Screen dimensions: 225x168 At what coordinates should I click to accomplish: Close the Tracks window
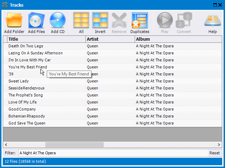click(x=220, y=5)
